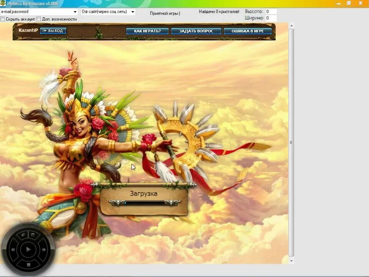Restore down the Небеса application window
This screenshot has width=369, height=277.
click(x=349, y=3)
